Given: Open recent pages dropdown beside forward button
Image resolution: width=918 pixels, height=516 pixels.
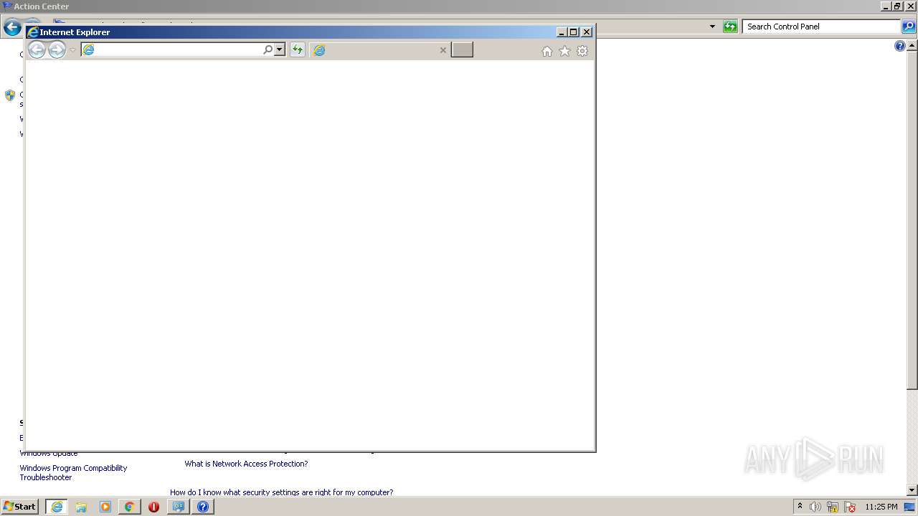Looking at the screenshot, I should 72,50.
